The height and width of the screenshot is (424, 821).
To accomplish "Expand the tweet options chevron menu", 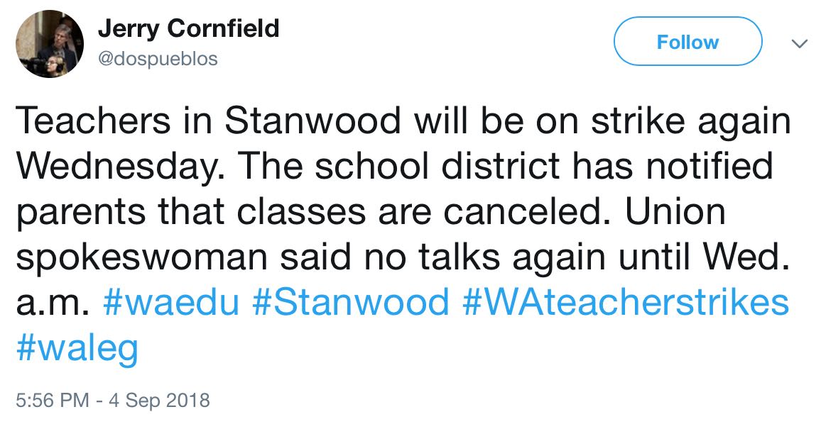I will point(798,44).
